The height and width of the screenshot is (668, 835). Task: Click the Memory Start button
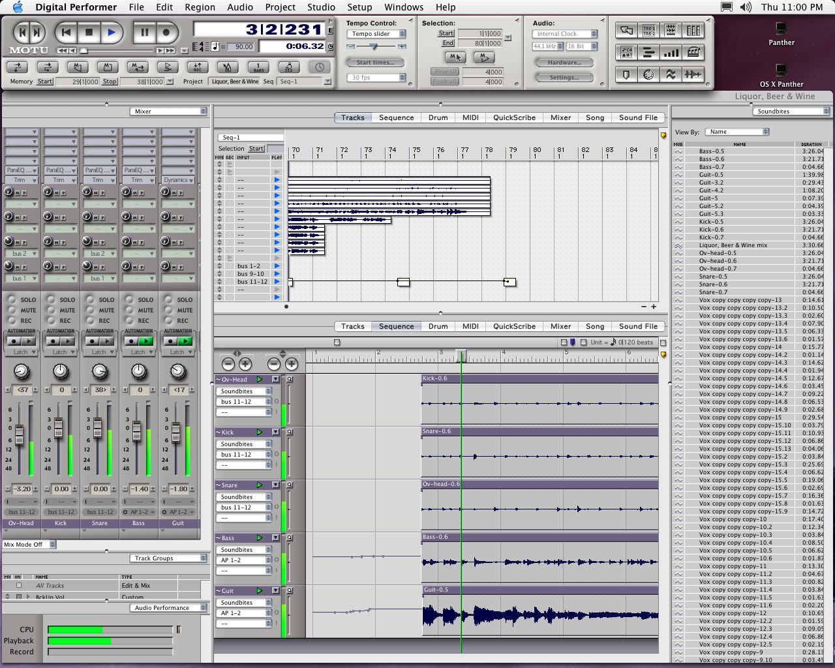pyautogui.click(x=45, y=82)
